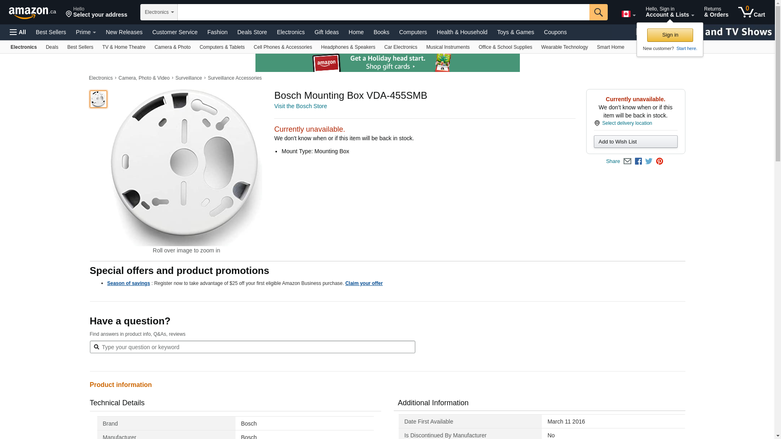Expand the Electronics search category dropdown
781x439 pixels.
[x=159, y=12]
